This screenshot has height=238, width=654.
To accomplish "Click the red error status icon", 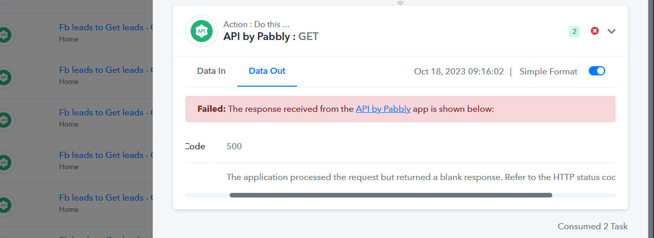I will pyautogui.click(x=595, y=31).
